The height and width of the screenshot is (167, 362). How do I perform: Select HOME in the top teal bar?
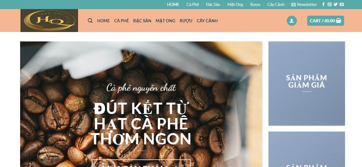tap(173, 4)
